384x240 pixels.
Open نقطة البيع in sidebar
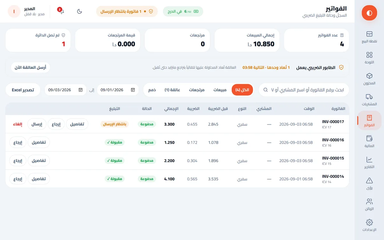(369, 37)
